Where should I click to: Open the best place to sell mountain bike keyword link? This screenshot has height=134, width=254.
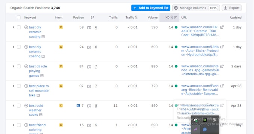(x=39, y=90)
